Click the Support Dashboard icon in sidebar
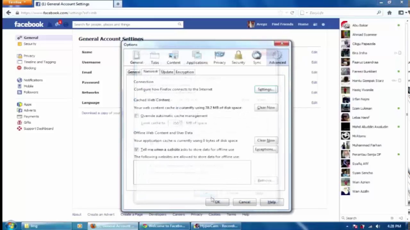410x230 pixels. point(20,128)
